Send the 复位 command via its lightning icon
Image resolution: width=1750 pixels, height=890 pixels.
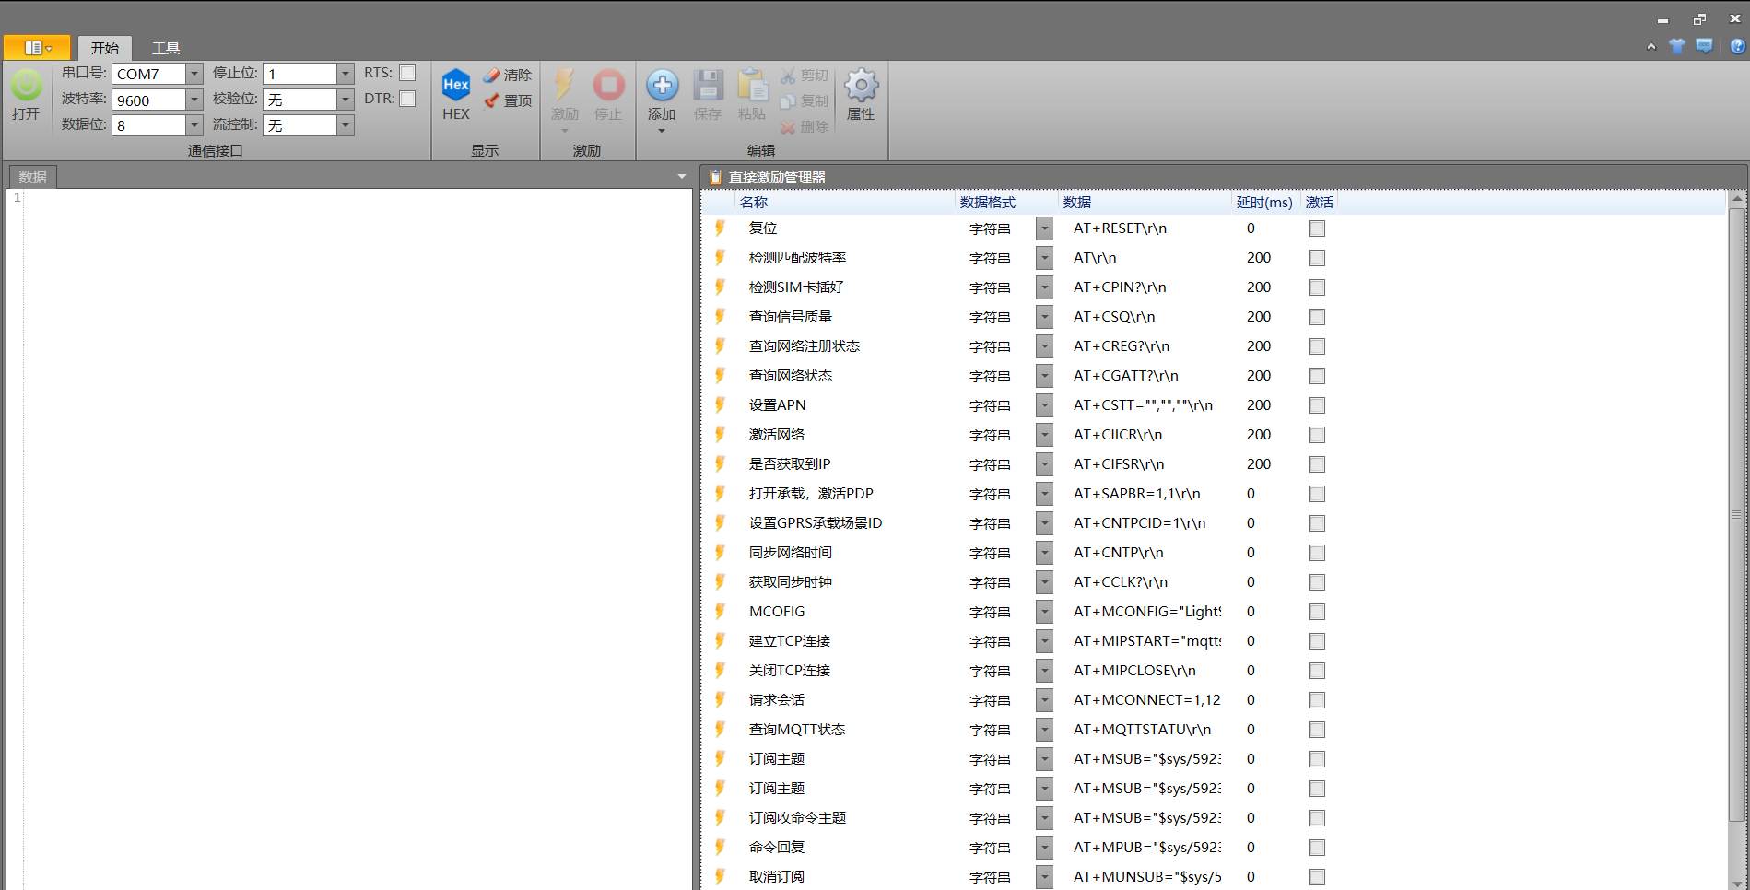point(721,228)
